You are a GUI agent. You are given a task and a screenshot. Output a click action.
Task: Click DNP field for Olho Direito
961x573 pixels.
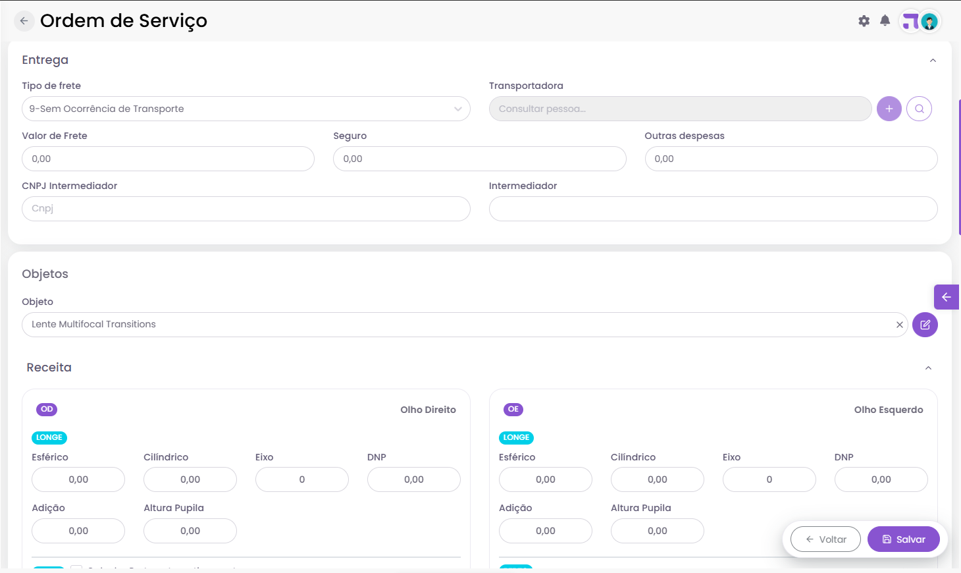coord(414,479)
